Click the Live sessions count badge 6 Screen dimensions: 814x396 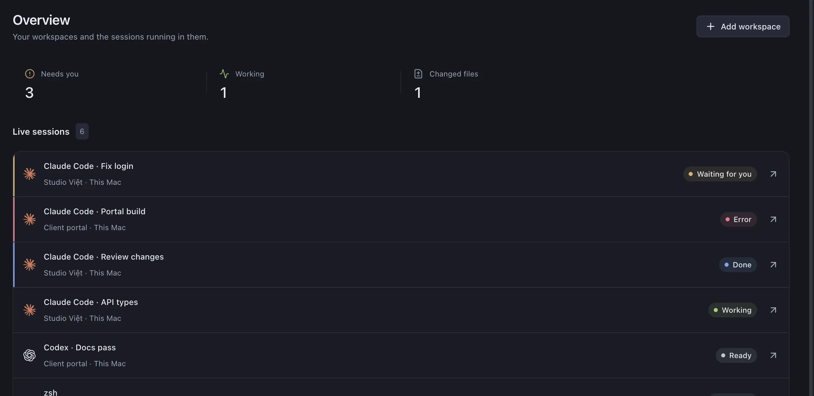pos(82,131)
